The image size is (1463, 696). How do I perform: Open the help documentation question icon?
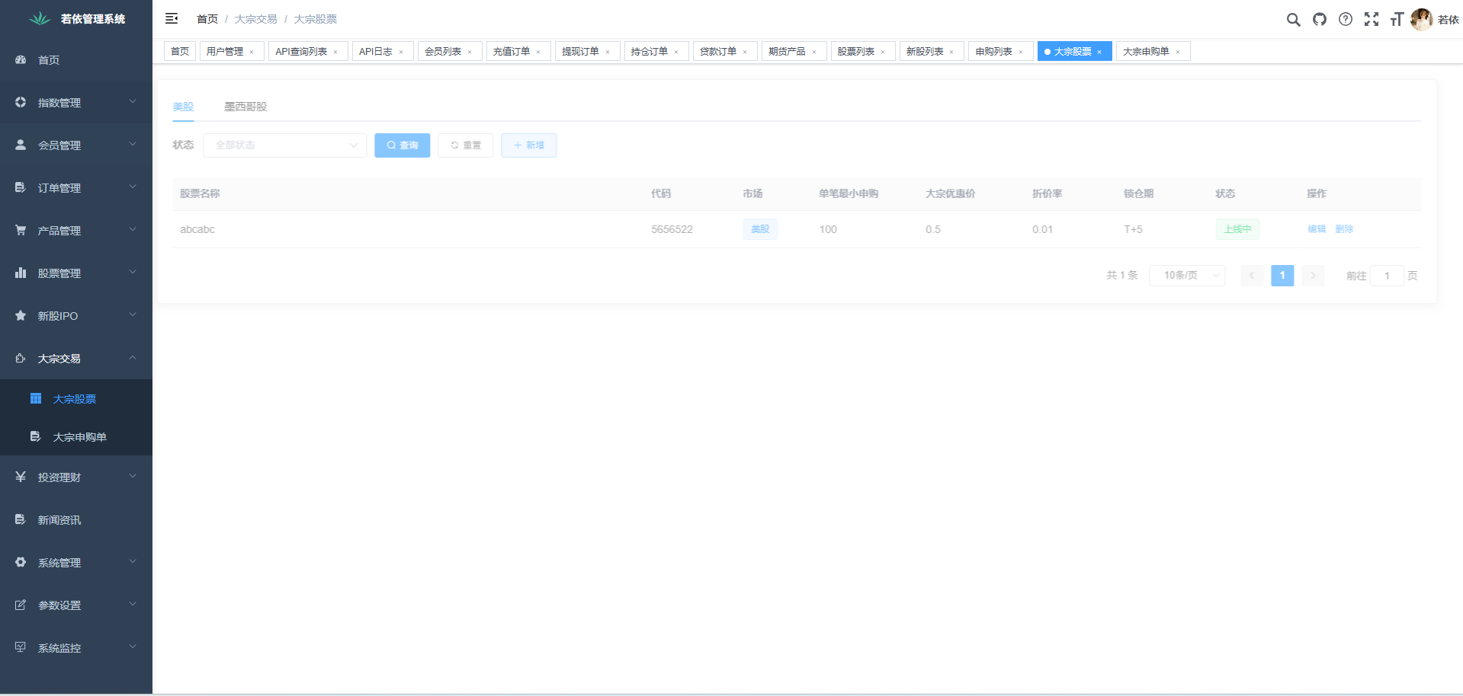pyautogui.click(x=1346, y=20)
